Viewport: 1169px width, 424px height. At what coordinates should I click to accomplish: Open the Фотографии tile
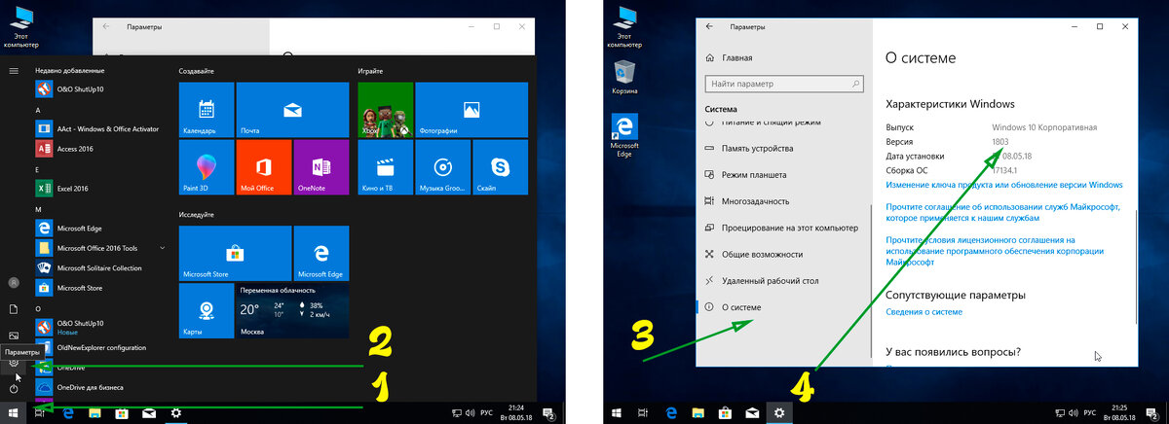coord(471,110)
